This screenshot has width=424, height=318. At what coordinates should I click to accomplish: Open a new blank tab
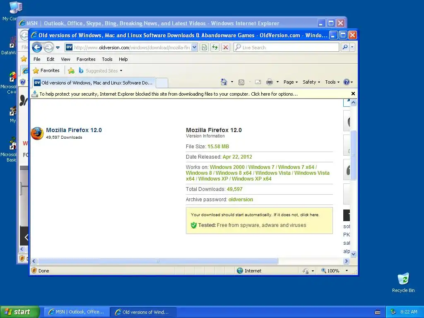click(162, 83)
